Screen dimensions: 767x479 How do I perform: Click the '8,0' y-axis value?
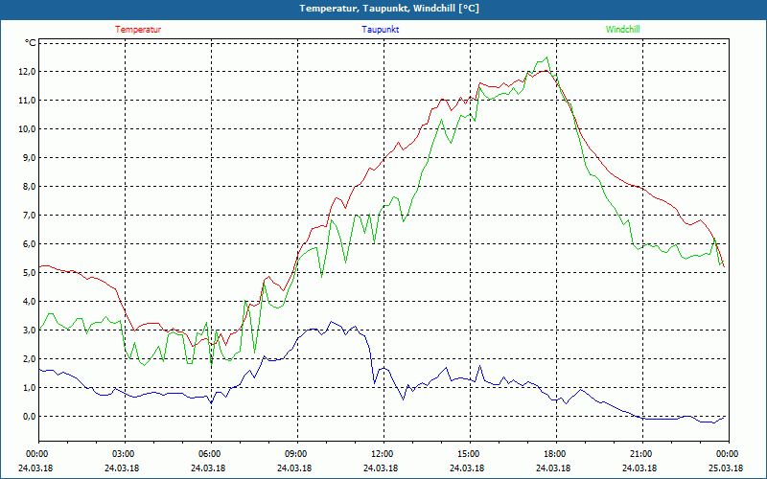30,187
